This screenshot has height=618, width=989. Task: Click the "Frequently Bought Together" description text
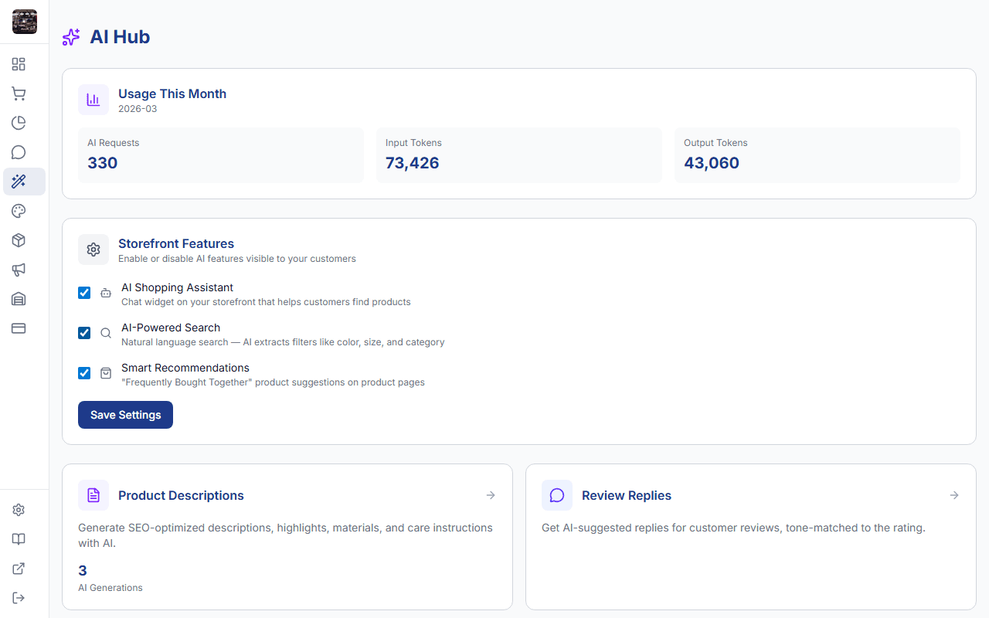[273, 382]
